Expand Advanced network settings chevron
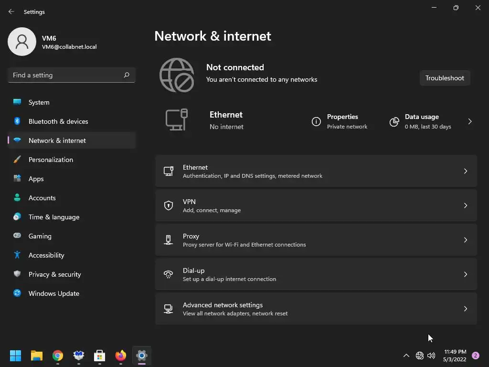Viewport: 489px width, 367px height. [x=466, y=309]
